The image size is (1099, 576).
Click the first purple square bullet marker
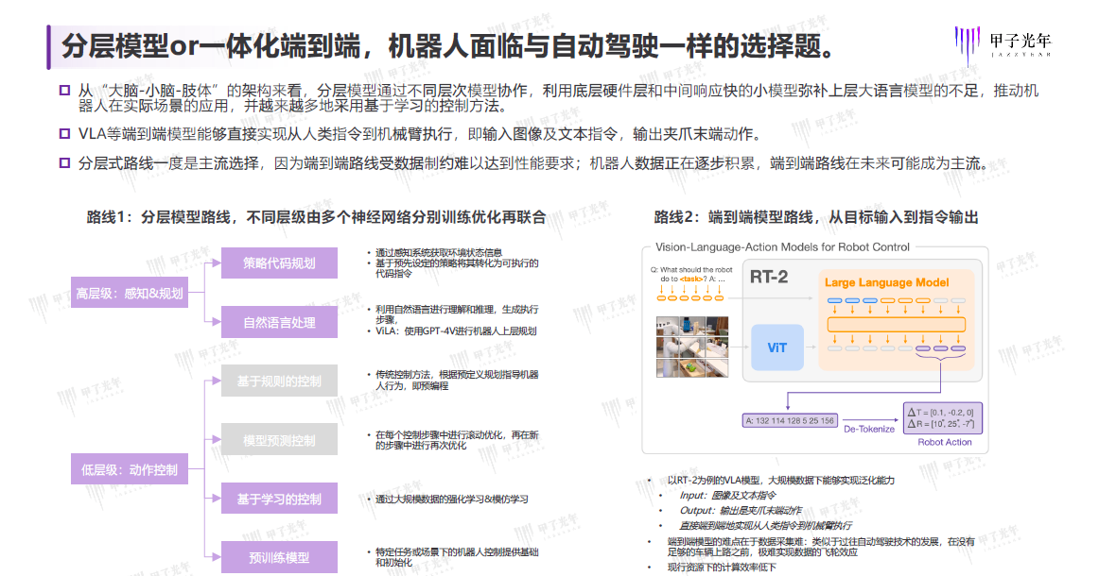[x=65, y=91]
